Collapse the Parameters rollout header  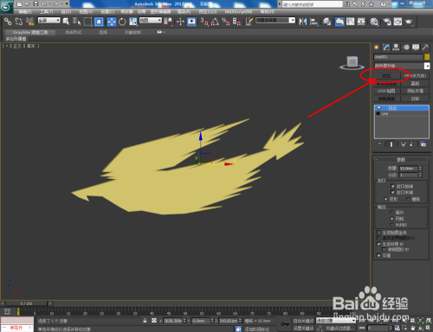click(x=401, y=159)
